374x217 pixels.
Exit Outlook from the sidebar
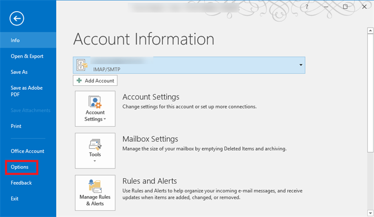tap(15, 199)
